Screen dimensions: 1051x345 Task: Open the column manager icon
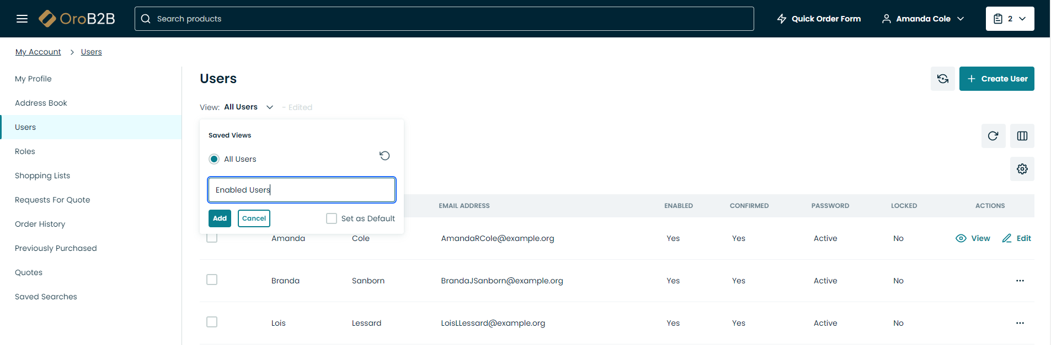tap(1022, 136)
